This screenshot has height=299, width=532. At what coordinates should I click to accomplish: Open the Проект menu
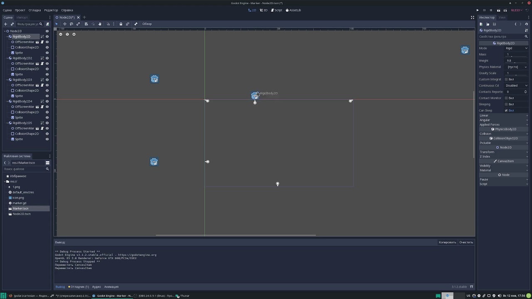tap(20, 10)
